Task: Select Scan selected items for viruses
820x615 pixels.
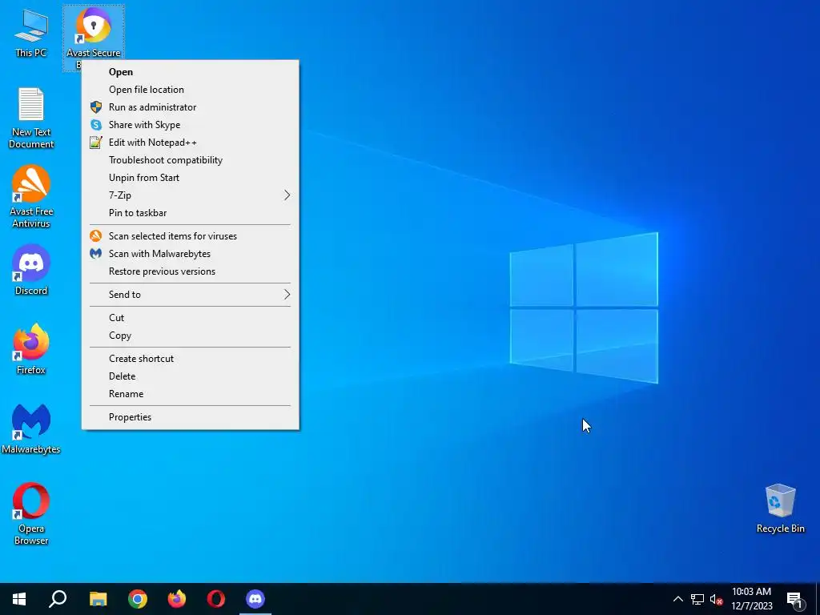Action: pyautogui.click(x=191, y=236)
